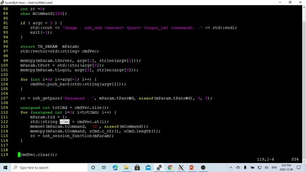Screen dimensions: 306x172
Task: Select the PuTTY terminal taskbar icon
Action: [x=159, y=168]
